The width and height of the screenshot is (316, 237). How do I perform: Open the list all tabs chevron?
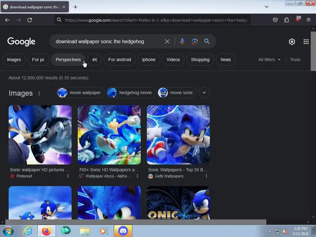[x=266, y=7]
